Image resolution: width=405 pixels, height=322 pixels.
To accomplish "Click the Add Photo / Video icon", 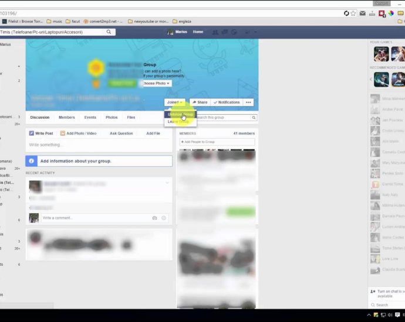I will [63, 133].
